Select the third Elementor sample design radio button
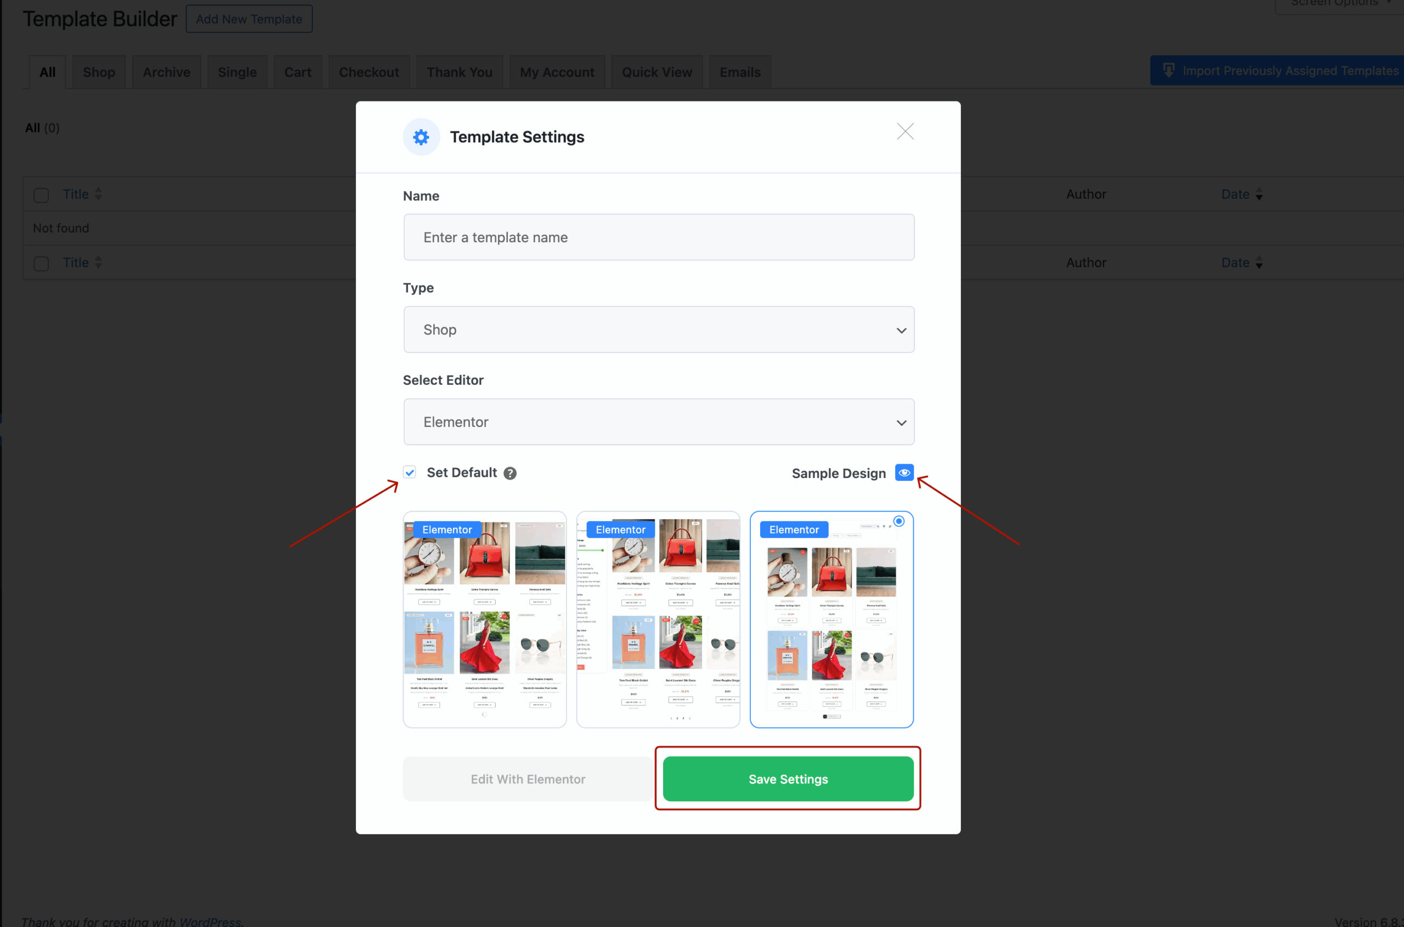The height and width of the screenshot is (927, 1404). (899, 521)
